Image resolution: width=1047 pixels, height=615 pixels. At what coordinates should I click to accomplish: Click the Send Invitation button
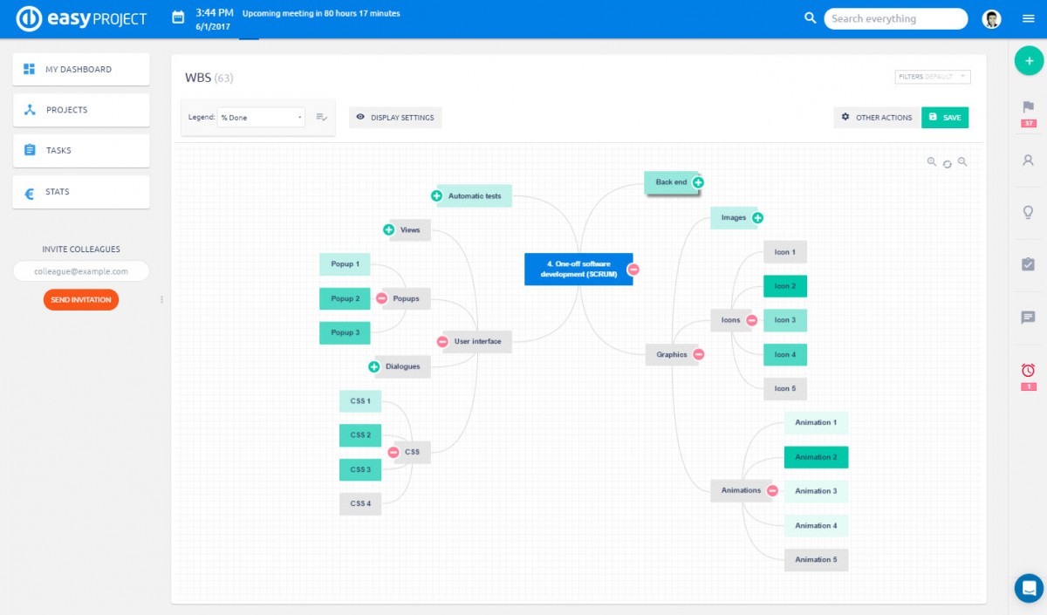pos(81,300)
